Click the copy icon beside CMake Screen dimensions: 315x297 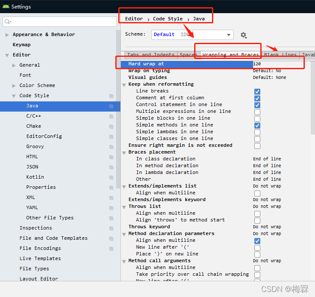pyautogui.click(x=112, y=126)
